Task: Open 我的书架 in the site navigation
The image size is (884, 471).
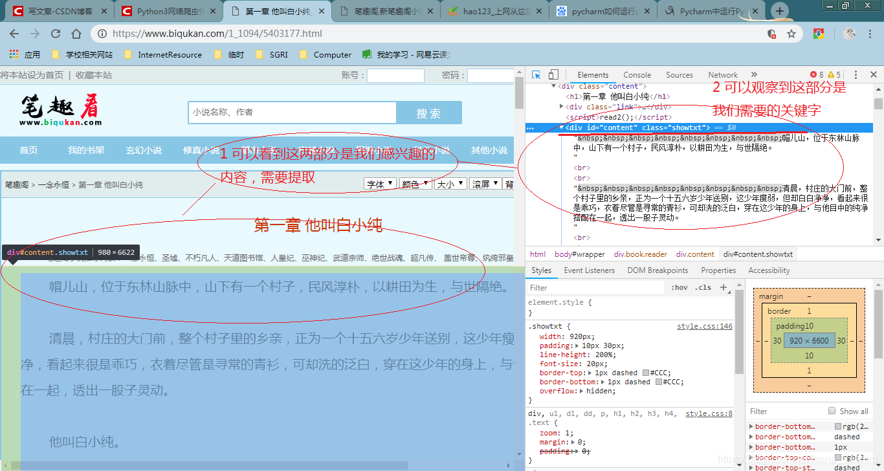Action: [x=86, y=150]
